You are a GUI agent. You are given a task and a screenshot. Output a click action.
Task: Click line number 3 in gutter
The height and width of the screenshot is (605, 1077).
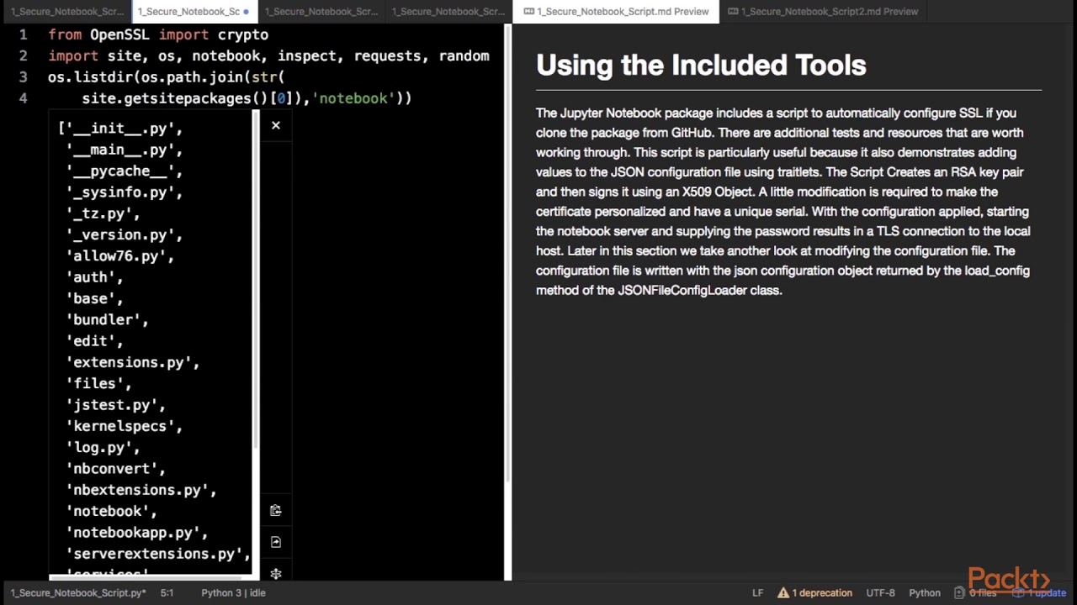click(x=23, y=77)
